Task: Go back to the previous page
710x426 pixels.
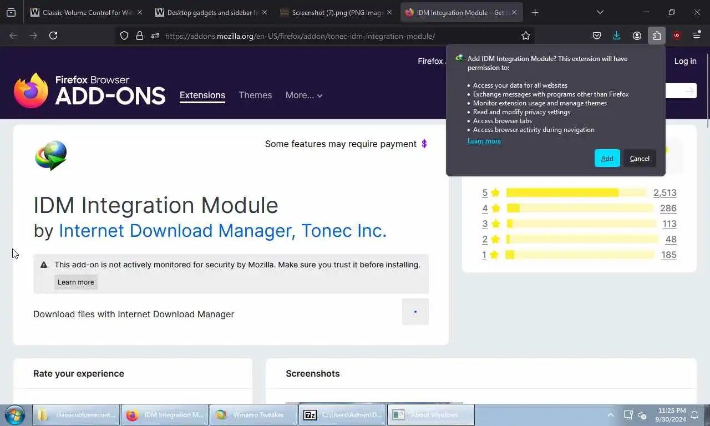Action: tap(13, 35)
